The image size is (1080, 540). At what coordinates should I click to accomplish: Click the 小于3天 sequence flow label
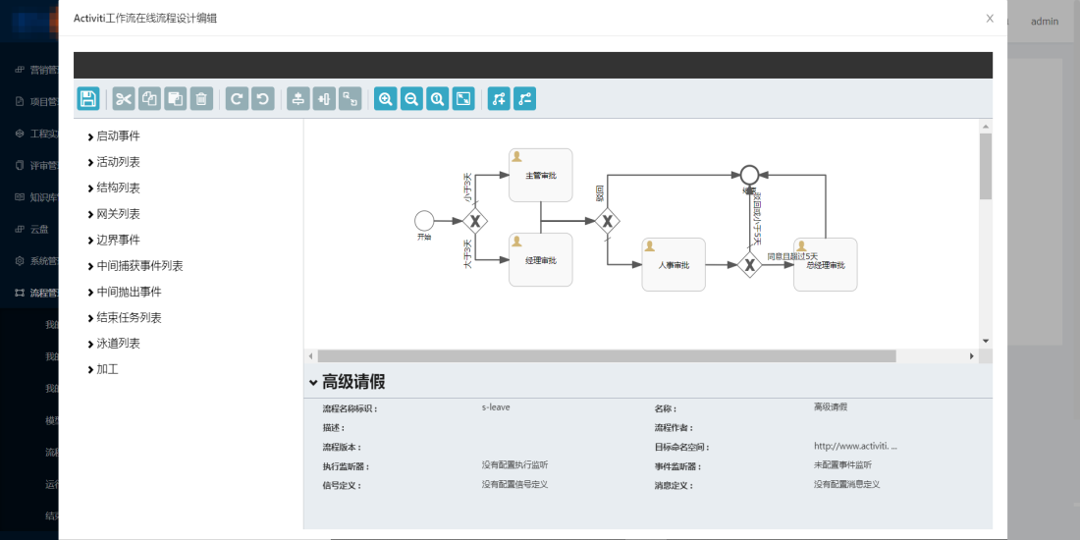(x=467, y=186)
